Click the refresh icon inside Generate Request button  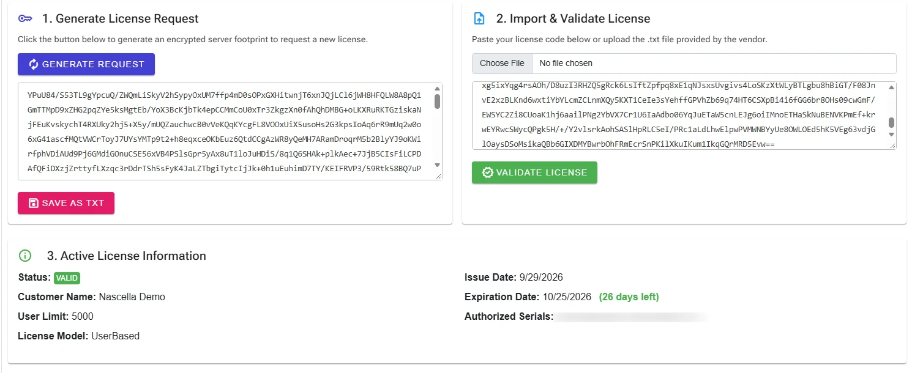(34, 64)
